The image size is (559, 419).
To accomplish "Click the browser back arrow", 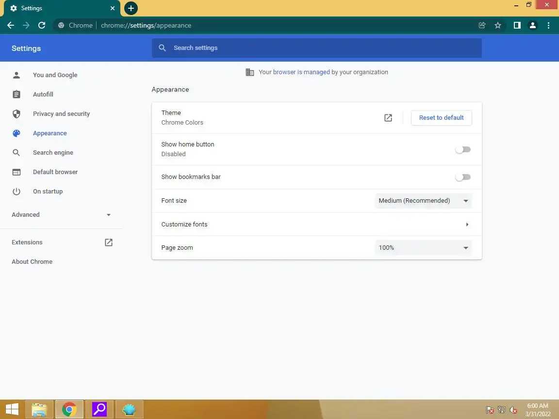I will coord(11,25).
